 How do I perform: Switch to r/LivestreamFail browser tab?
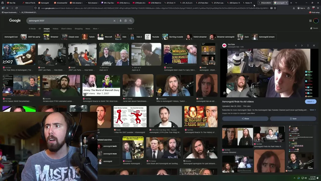(x=60, y=3)
